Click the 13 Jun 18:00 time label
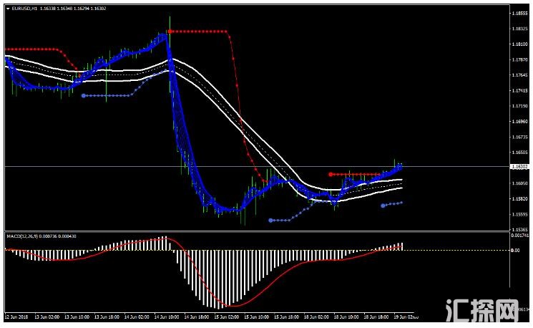 point(107,317)
